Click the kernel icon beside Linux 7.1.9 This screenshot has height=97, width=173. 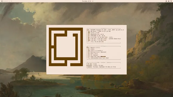[x=89, y=51]
